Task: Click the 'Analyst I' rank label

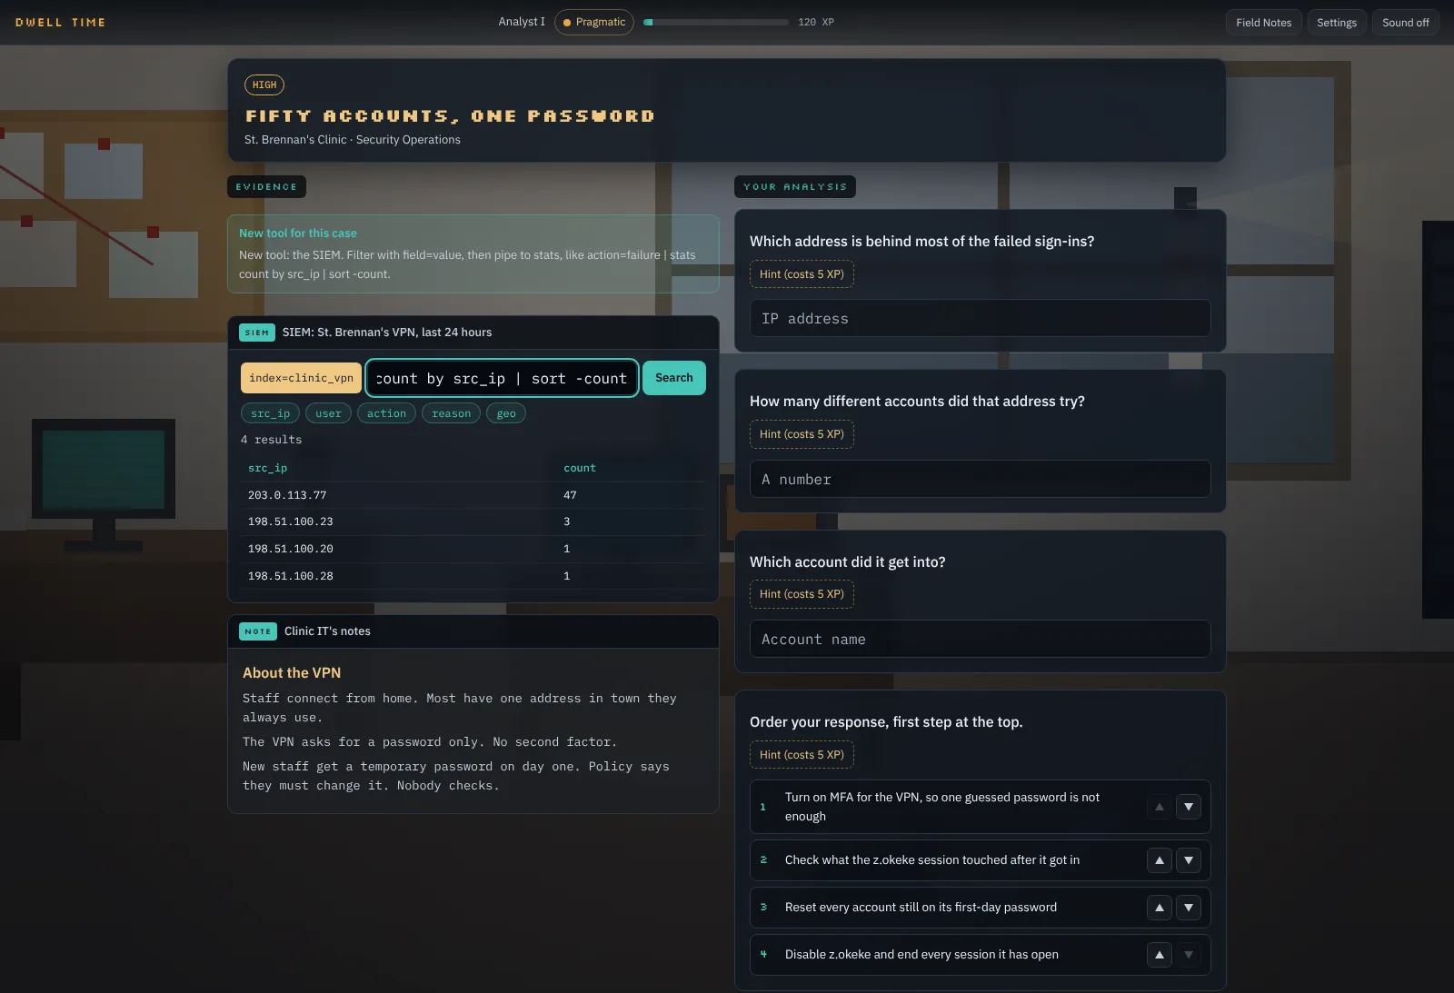Action: pyautogui.click(x=522, y=22)
